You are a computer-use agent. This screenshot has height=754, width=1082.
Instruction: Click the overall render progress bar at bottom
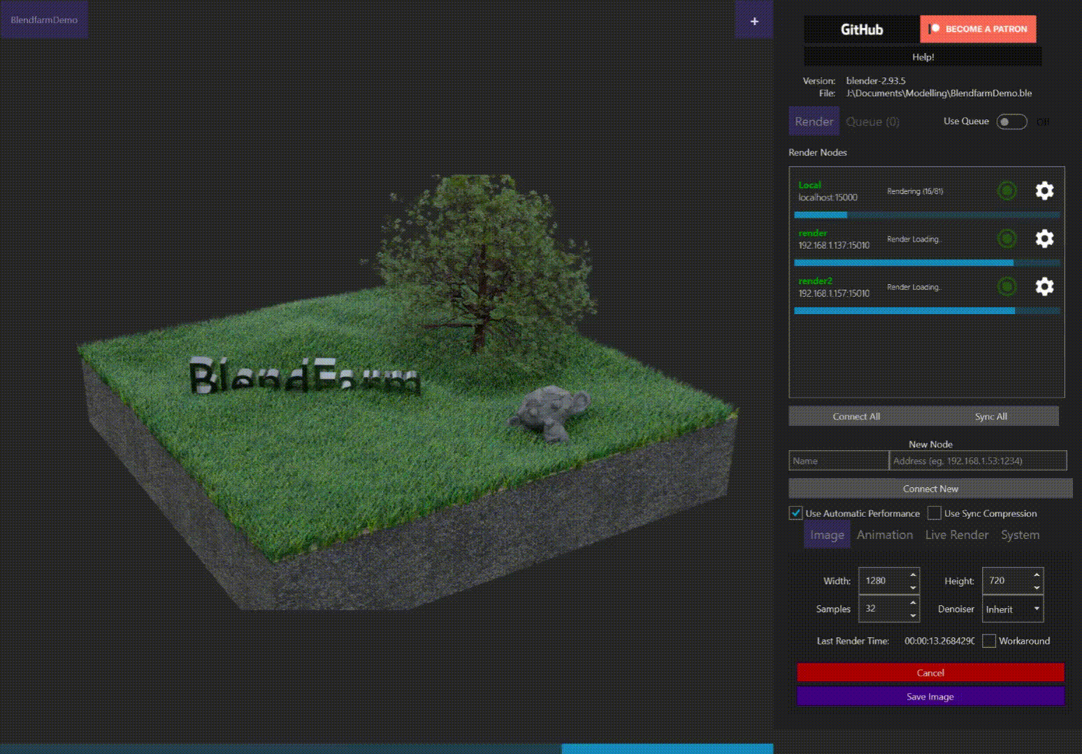(x=387, y=748)
